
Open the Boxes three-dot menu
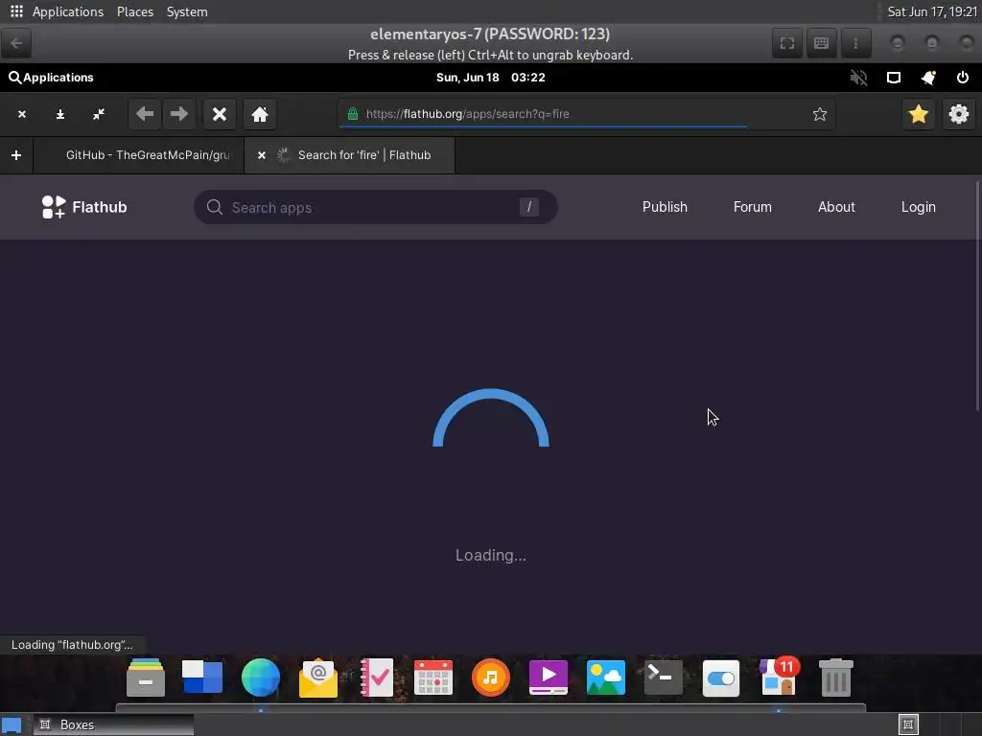855,43
